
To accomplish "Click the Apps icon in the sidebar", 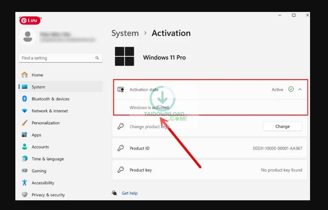I will [24, 135].
